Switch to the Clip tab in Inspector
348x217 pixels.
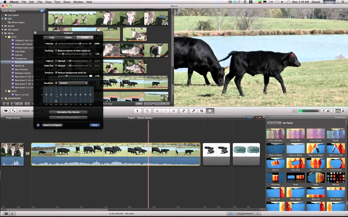(52, 37)
